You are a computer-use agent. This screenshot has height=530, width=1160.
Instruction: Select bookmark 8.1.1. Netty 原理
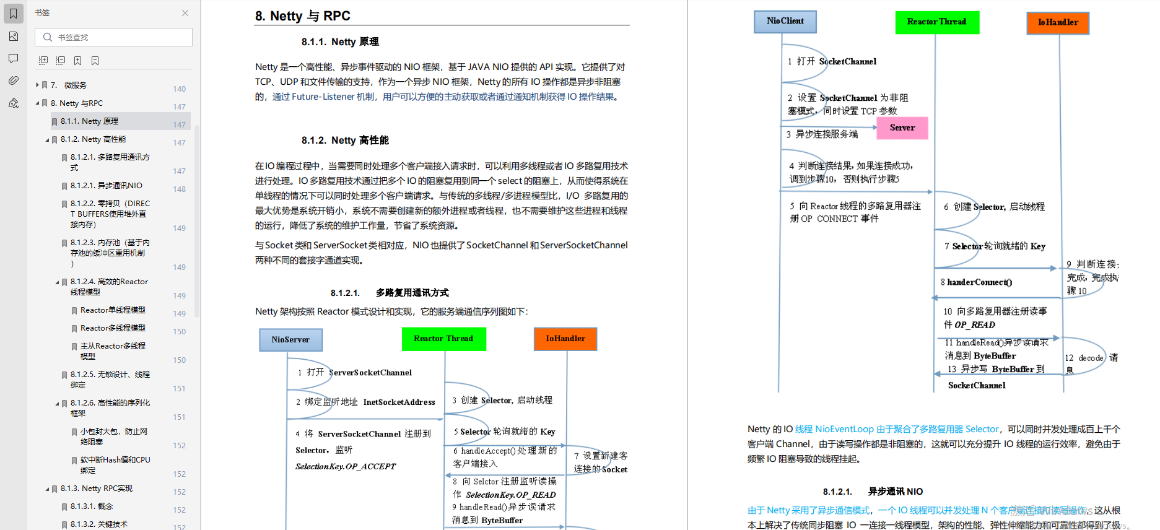(x=89, y=121)
